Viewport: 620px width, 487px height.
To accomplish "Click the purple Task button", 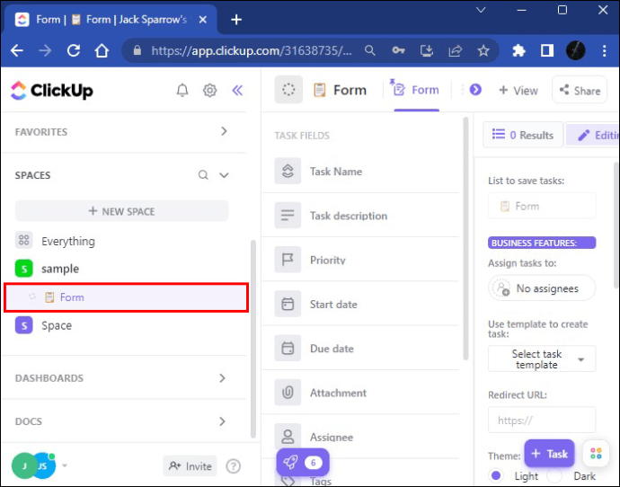I will pyautogui.click(x=549, y=454).
